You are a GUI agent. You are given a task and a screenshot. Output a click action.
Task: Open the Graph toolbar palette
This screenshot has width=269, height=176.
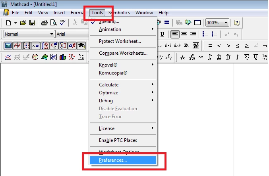tap(17, 46)
